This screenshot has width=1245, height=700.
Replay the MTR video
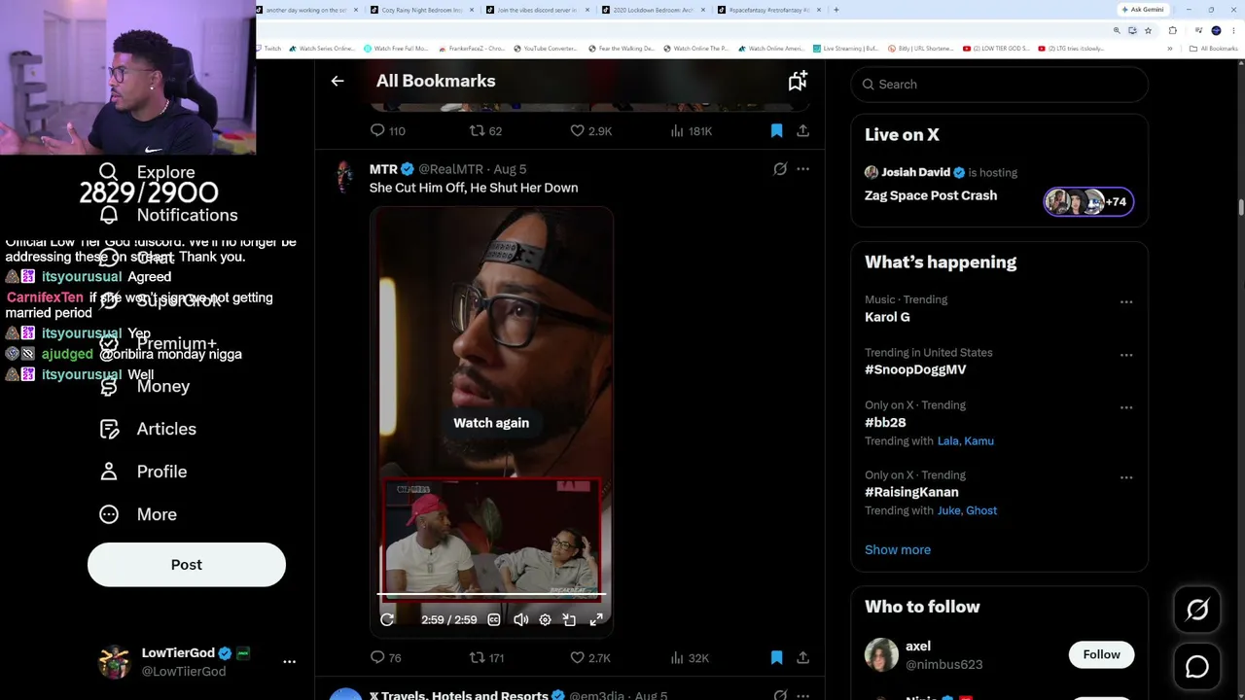pyautogui.click(x=387, y=619)
